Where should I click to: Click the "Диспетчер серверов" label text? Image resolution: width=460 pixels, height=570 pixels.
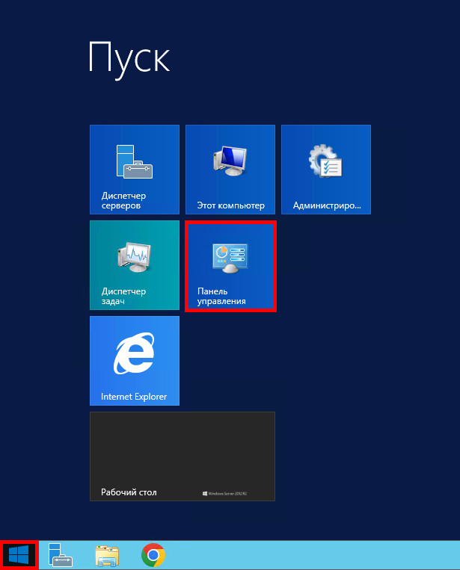coord(123,201)
